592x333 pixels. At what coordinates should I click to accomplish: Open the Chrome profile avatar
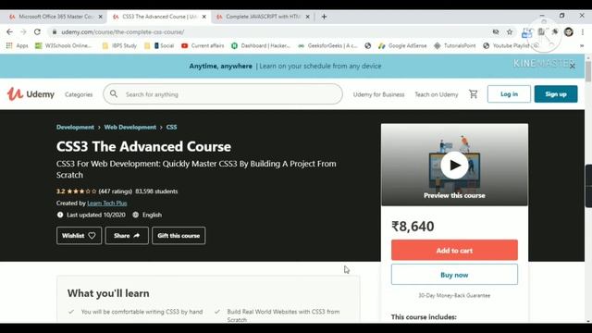pyautogui.click(x=569, y=32)
